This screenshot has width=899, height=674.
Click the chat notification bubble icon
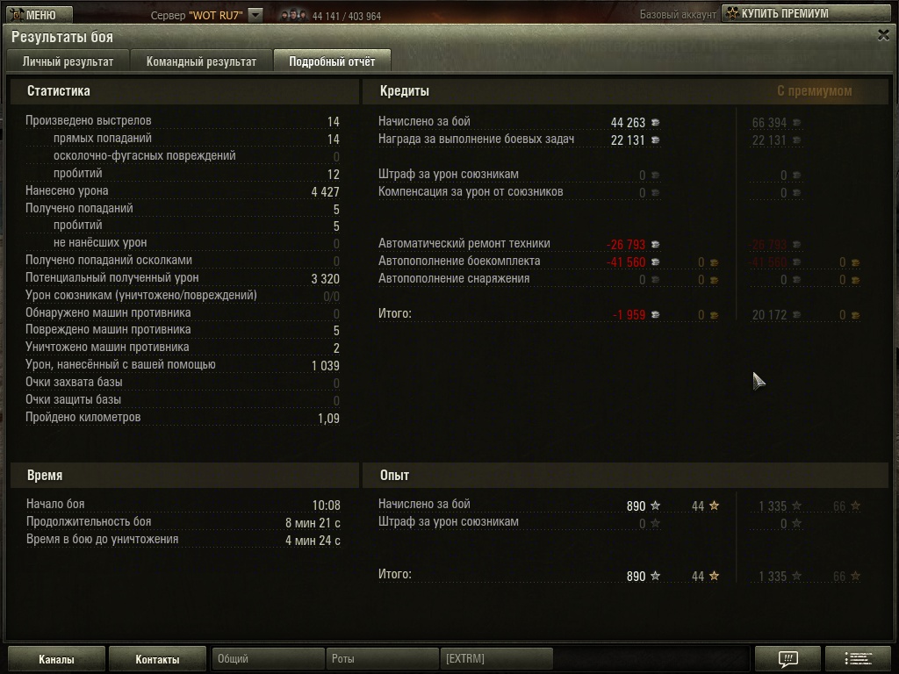788,659
